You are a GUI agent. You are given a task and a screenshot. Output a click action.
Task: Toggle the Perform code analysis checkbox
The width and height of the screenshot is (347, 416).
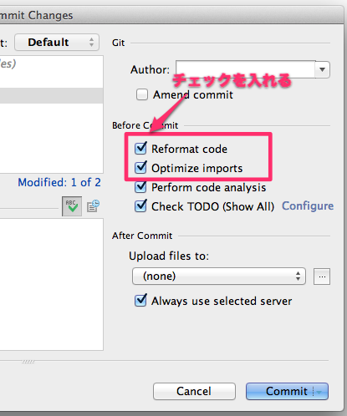click(x=140, y=187)
